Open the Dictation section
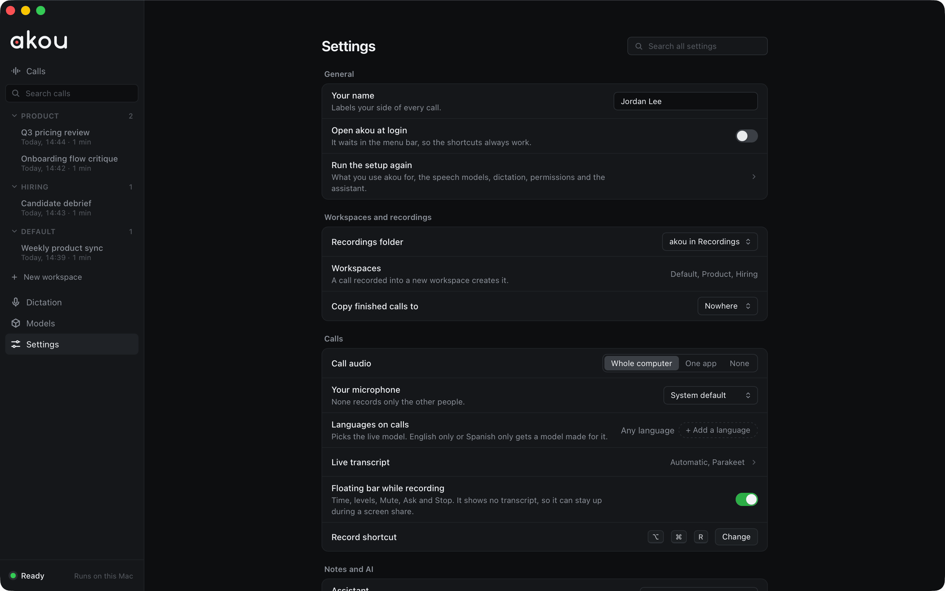945x591 pixels. tap(72, 302)
